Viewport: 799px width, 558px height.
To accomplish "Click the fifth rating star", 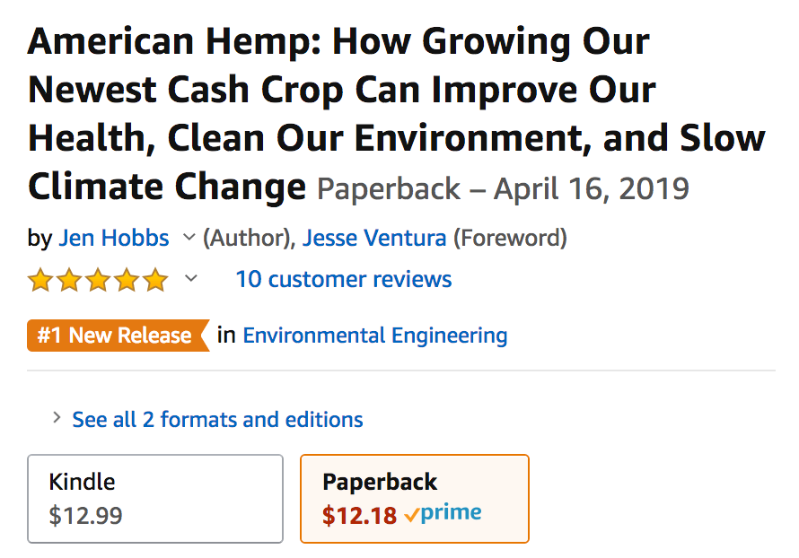I will tap(155, 280).
